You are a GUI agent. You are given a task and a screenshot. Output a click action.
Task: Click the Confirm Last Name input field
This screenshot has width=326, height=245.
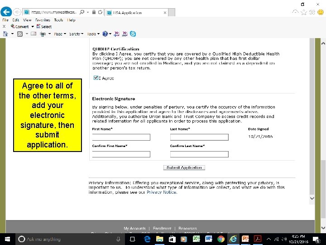[199, 154]
